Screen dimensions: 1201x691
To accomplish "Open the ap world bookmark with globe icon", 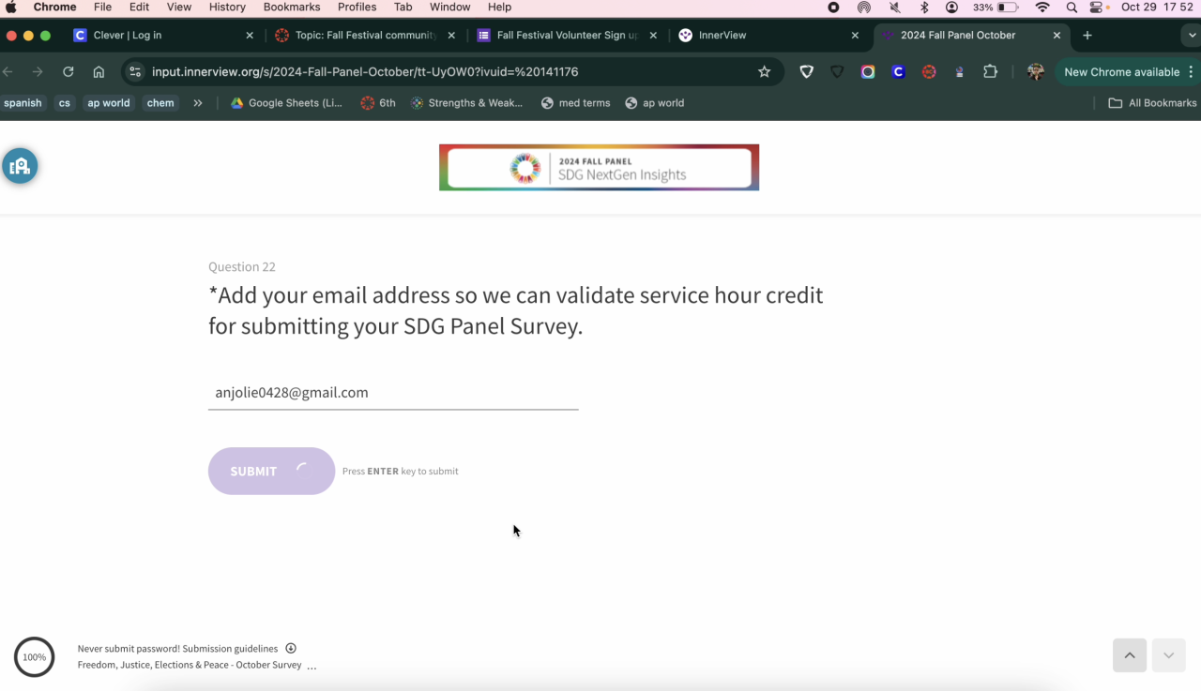I will pos(655,103).
